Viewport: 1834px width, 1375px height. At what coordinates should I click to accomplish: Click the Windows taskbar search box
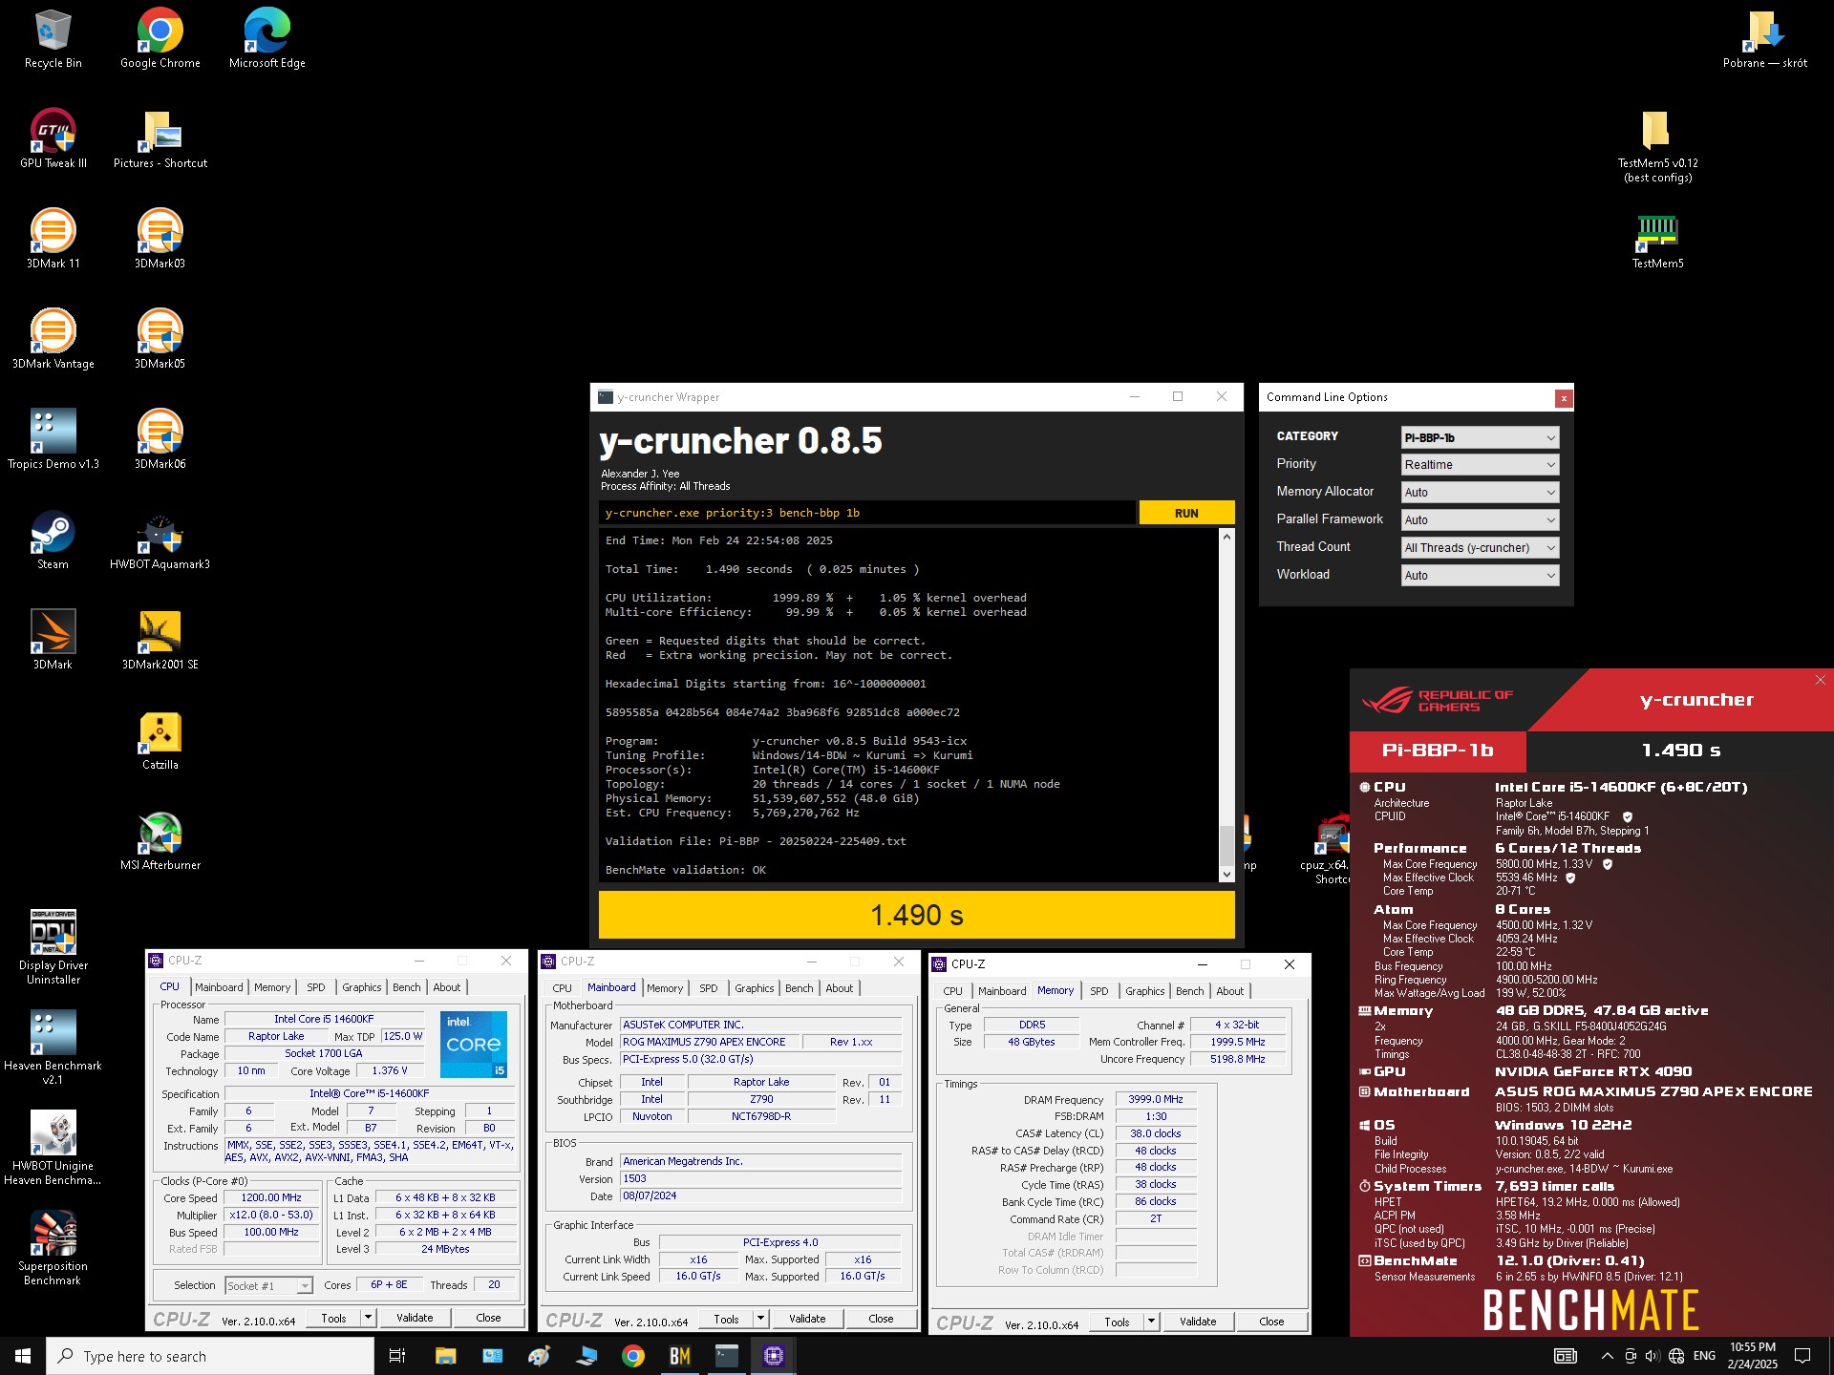click(210, 1356)
